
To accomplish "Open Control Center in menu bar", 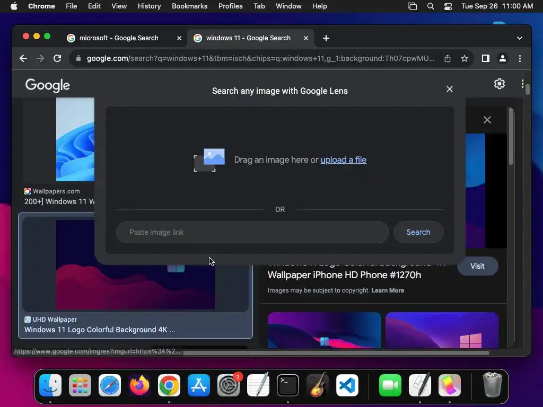I will (448, 6).
